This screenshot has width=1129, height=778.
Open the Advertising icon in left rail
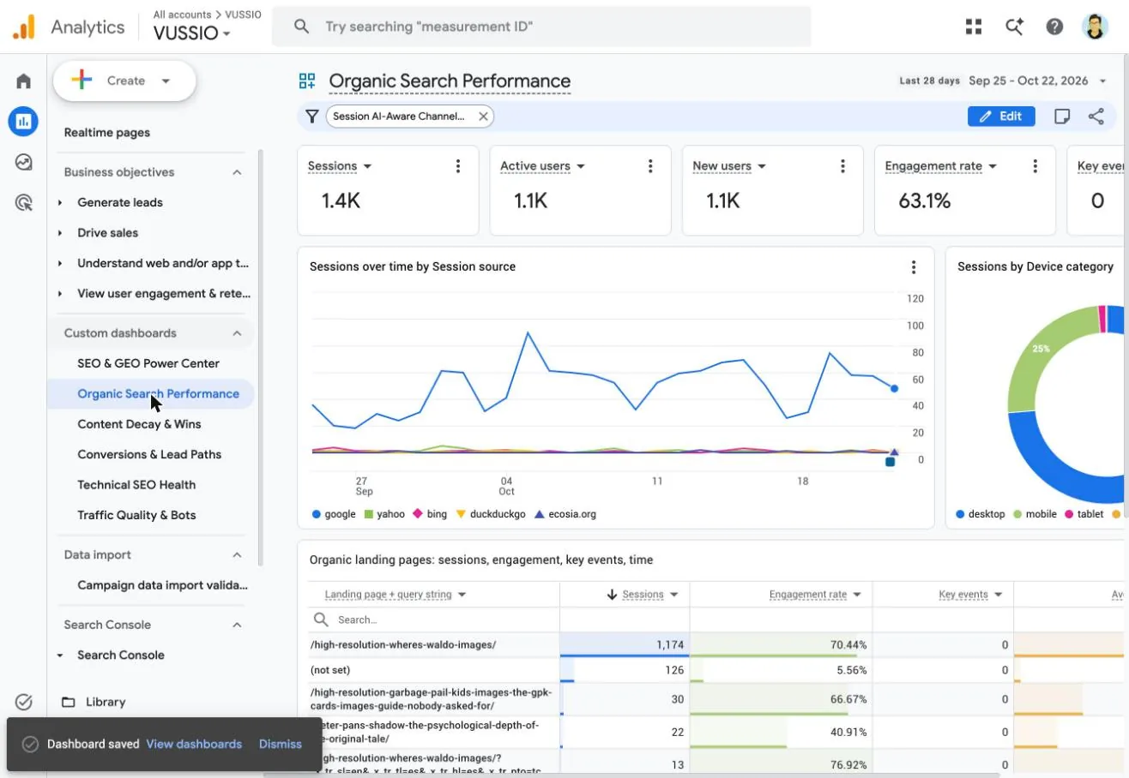coord(23,203)
